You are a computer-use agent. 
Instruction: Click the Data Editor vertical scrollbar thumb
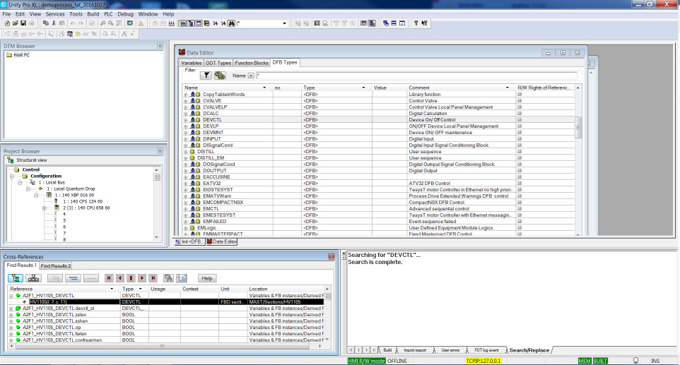(x=578, y=127)
